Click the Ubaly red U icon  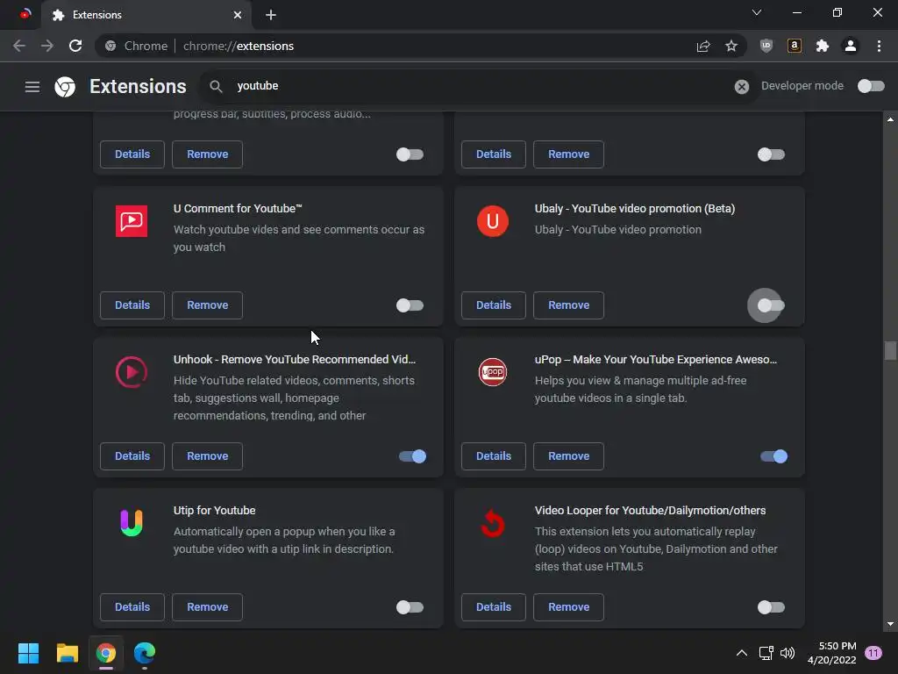(493, 221)
